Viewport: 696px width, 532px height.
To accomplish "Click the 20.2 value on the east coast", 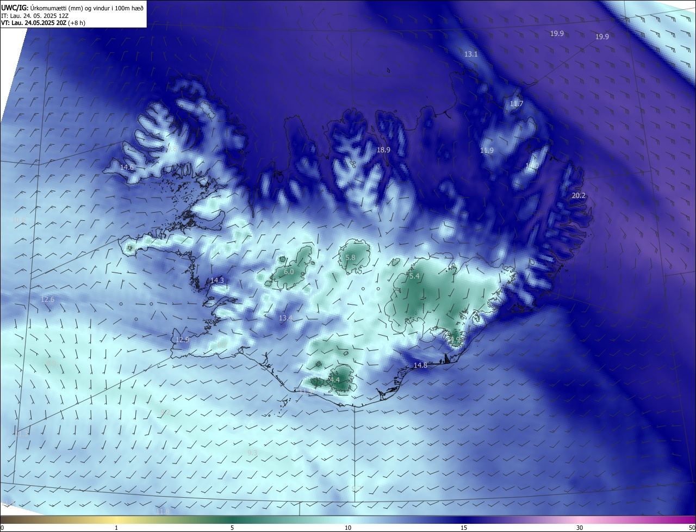I will [x=579, y=196].
